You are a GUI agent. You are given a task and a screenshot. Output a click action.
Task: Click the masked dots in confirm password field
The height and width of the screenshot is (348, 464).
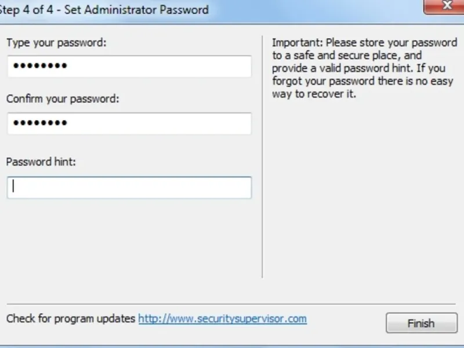pos(40,123)
